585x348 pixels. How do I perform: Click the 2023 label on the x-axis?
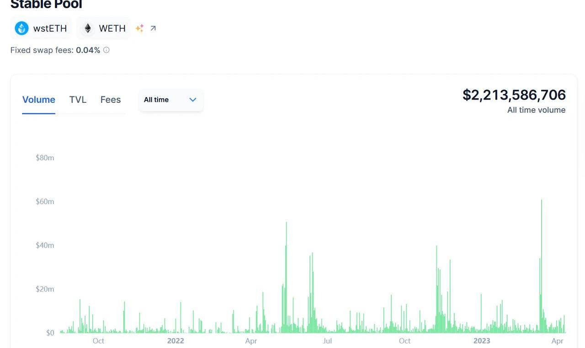[482, 341]
